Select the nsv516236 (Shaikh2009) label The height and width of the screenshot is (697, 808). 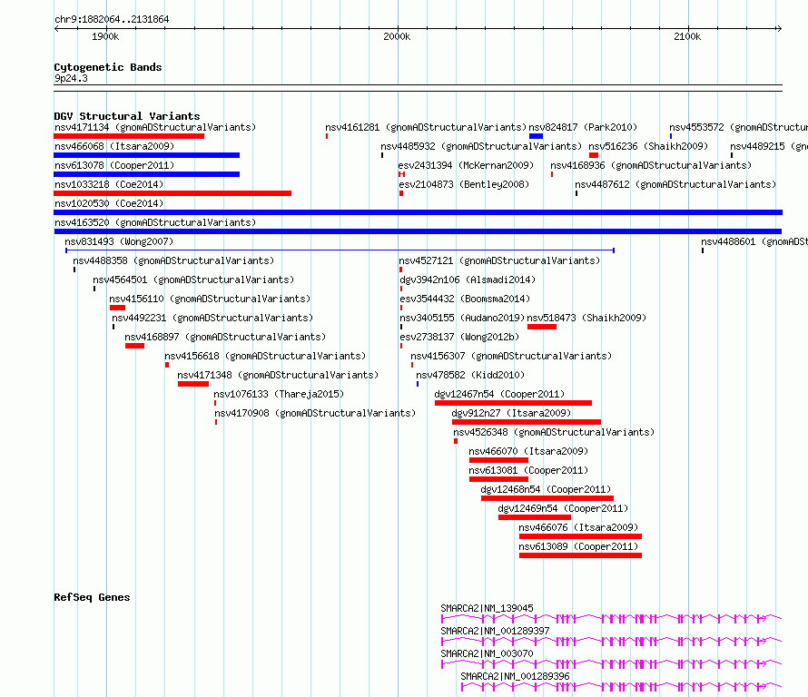click(x=648, y=146)
